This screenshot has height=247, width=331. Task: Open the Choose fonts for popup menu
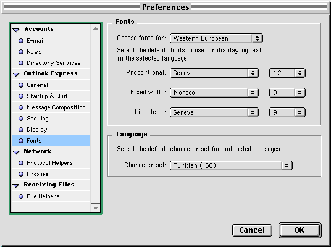click(216, 38)
